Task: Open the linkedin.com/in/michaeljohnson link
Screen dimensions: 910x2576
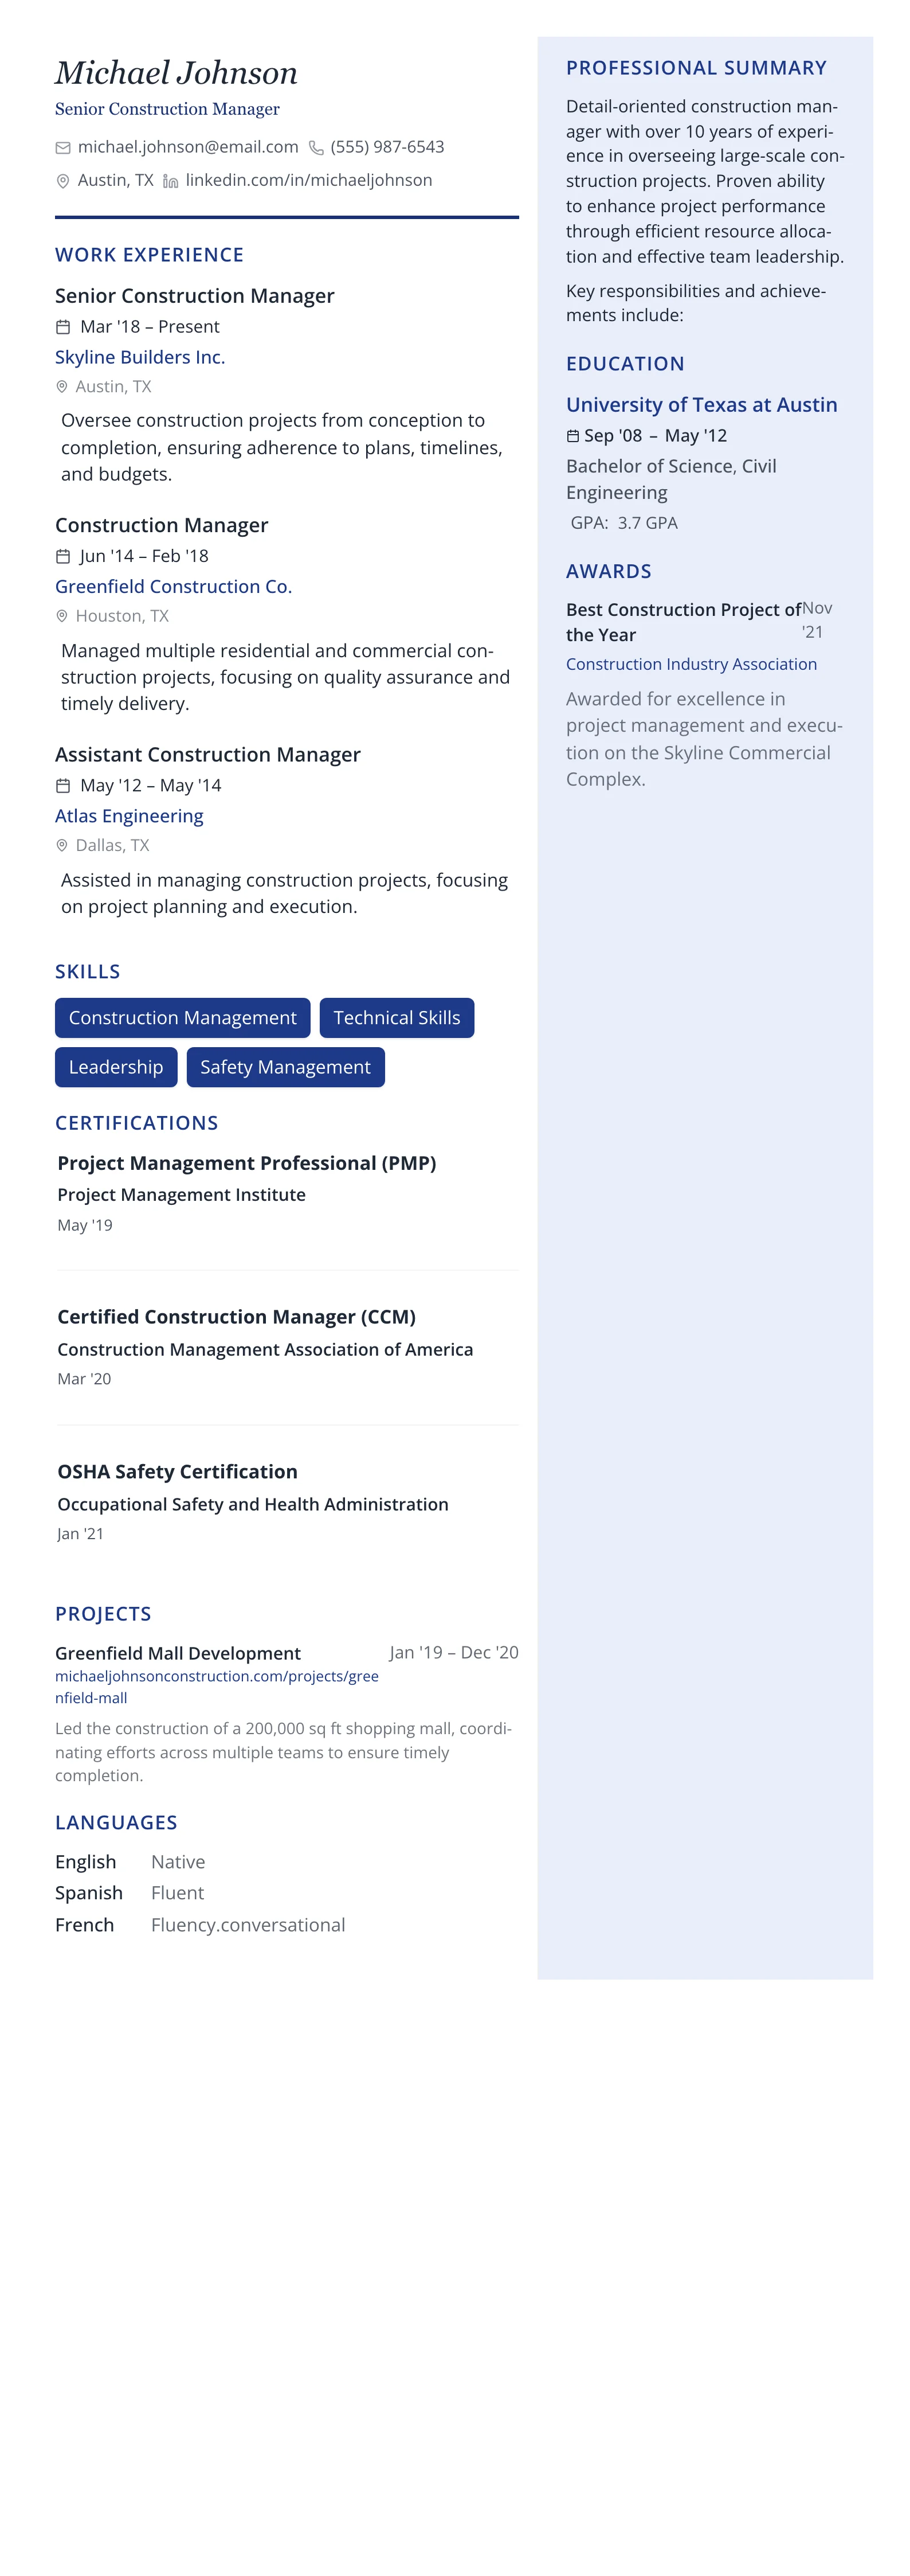Action: [x=309, y=180]
